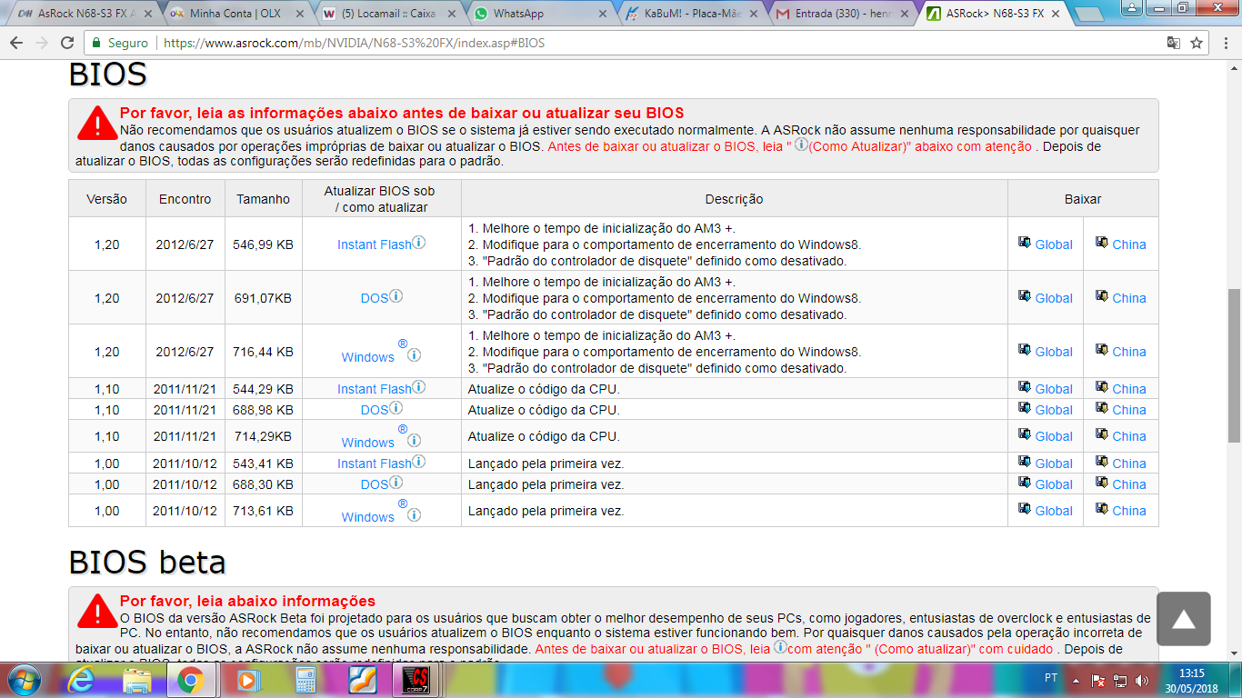1242x698 pixels.
Task: Click the info icon beside DOS 691,07KB
Action: pyautogui.click(x=396, y=296)
